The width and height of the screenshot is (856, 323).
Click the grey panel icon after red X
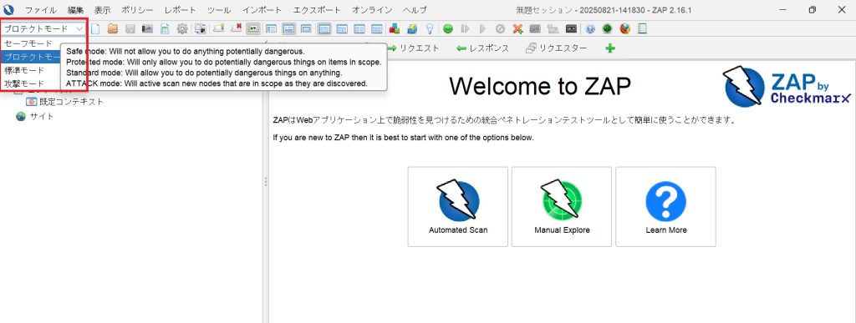(535, 29)
